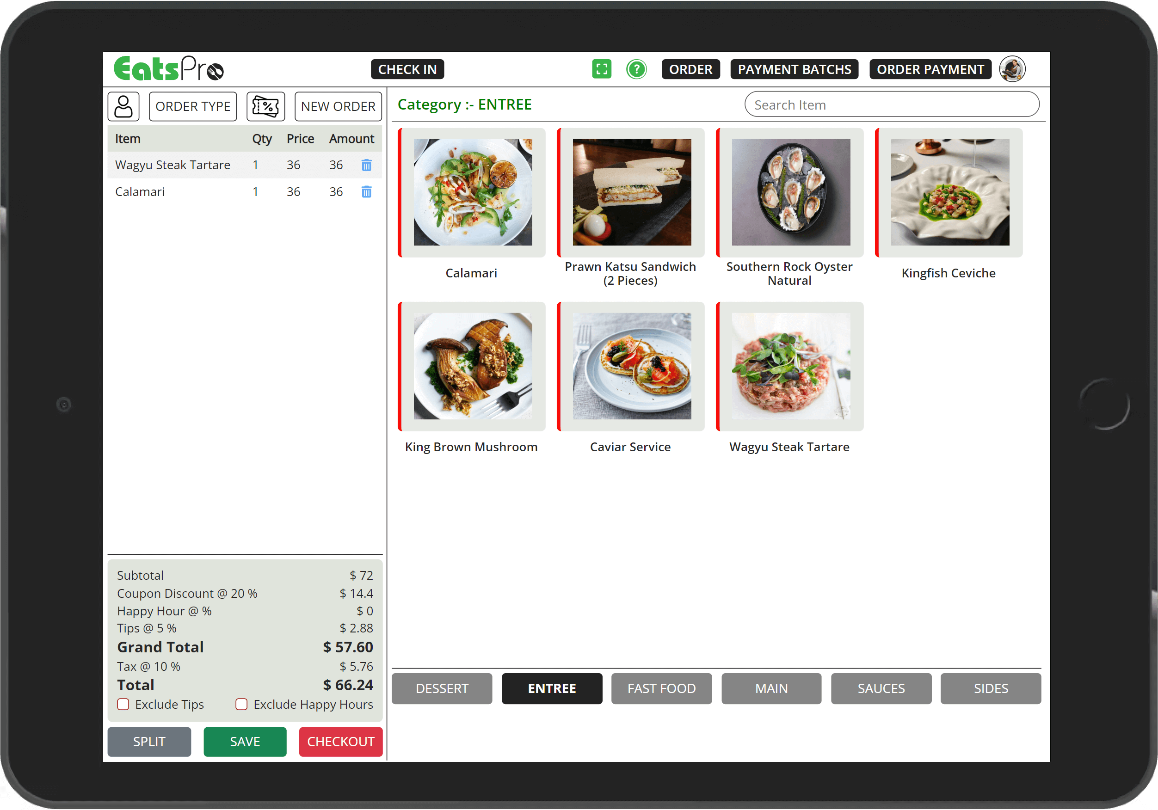Add Kingfish Ceviche item

coord(949,193)
